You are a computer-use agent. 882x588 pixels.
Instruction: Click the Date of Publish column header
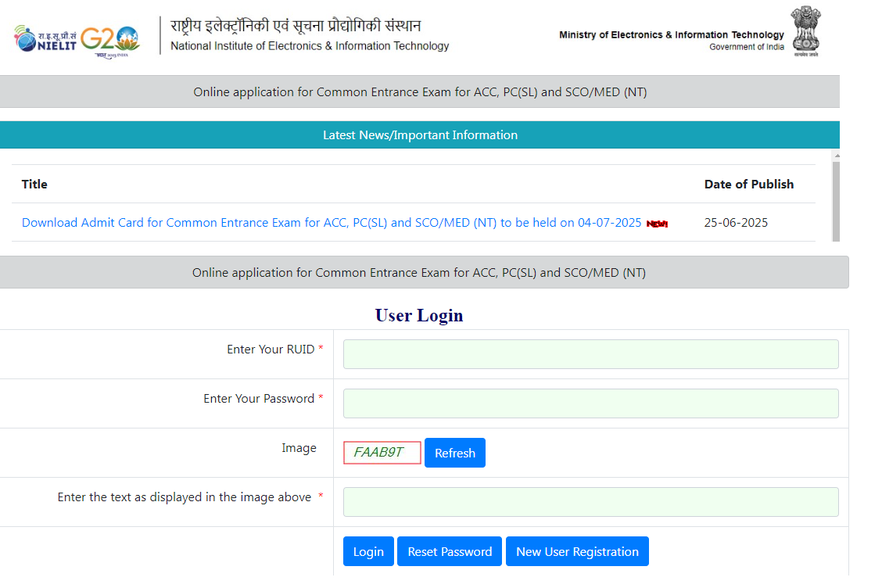(x=749, y=184)
